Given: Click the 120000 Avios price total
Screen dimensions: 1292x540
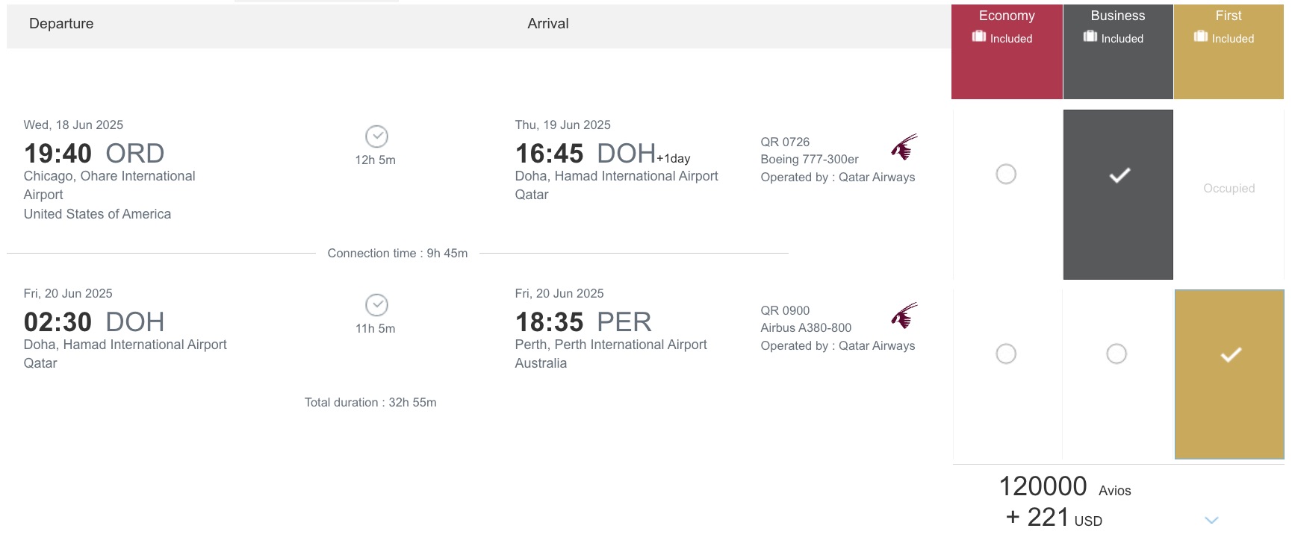Looking at the screenshot, I should click(x=1043, y=487).
